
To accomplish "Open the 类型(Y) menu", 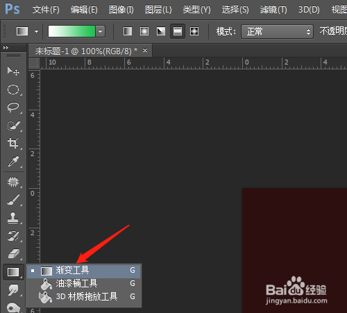I will 196,10.
